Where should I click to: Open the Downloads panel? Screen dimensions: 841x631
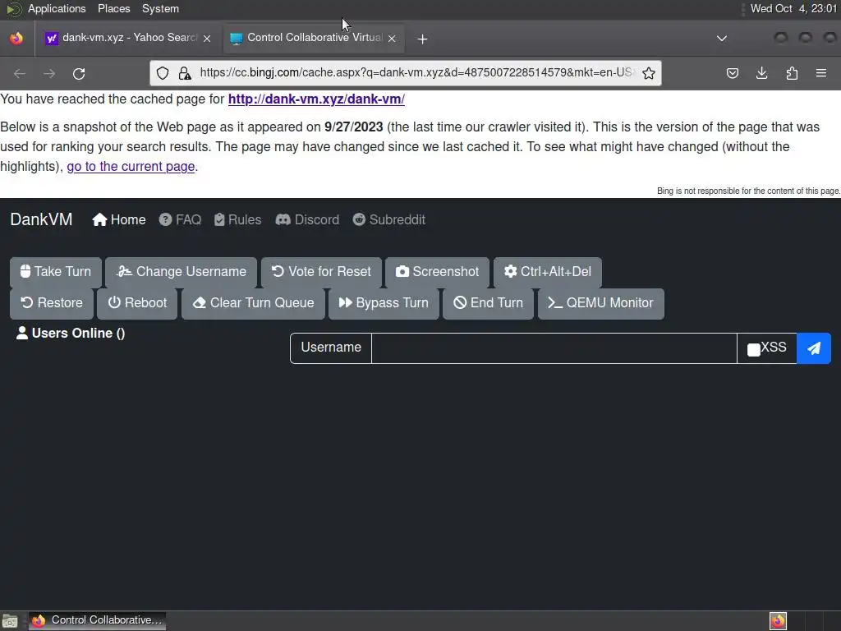click(762, 73)
